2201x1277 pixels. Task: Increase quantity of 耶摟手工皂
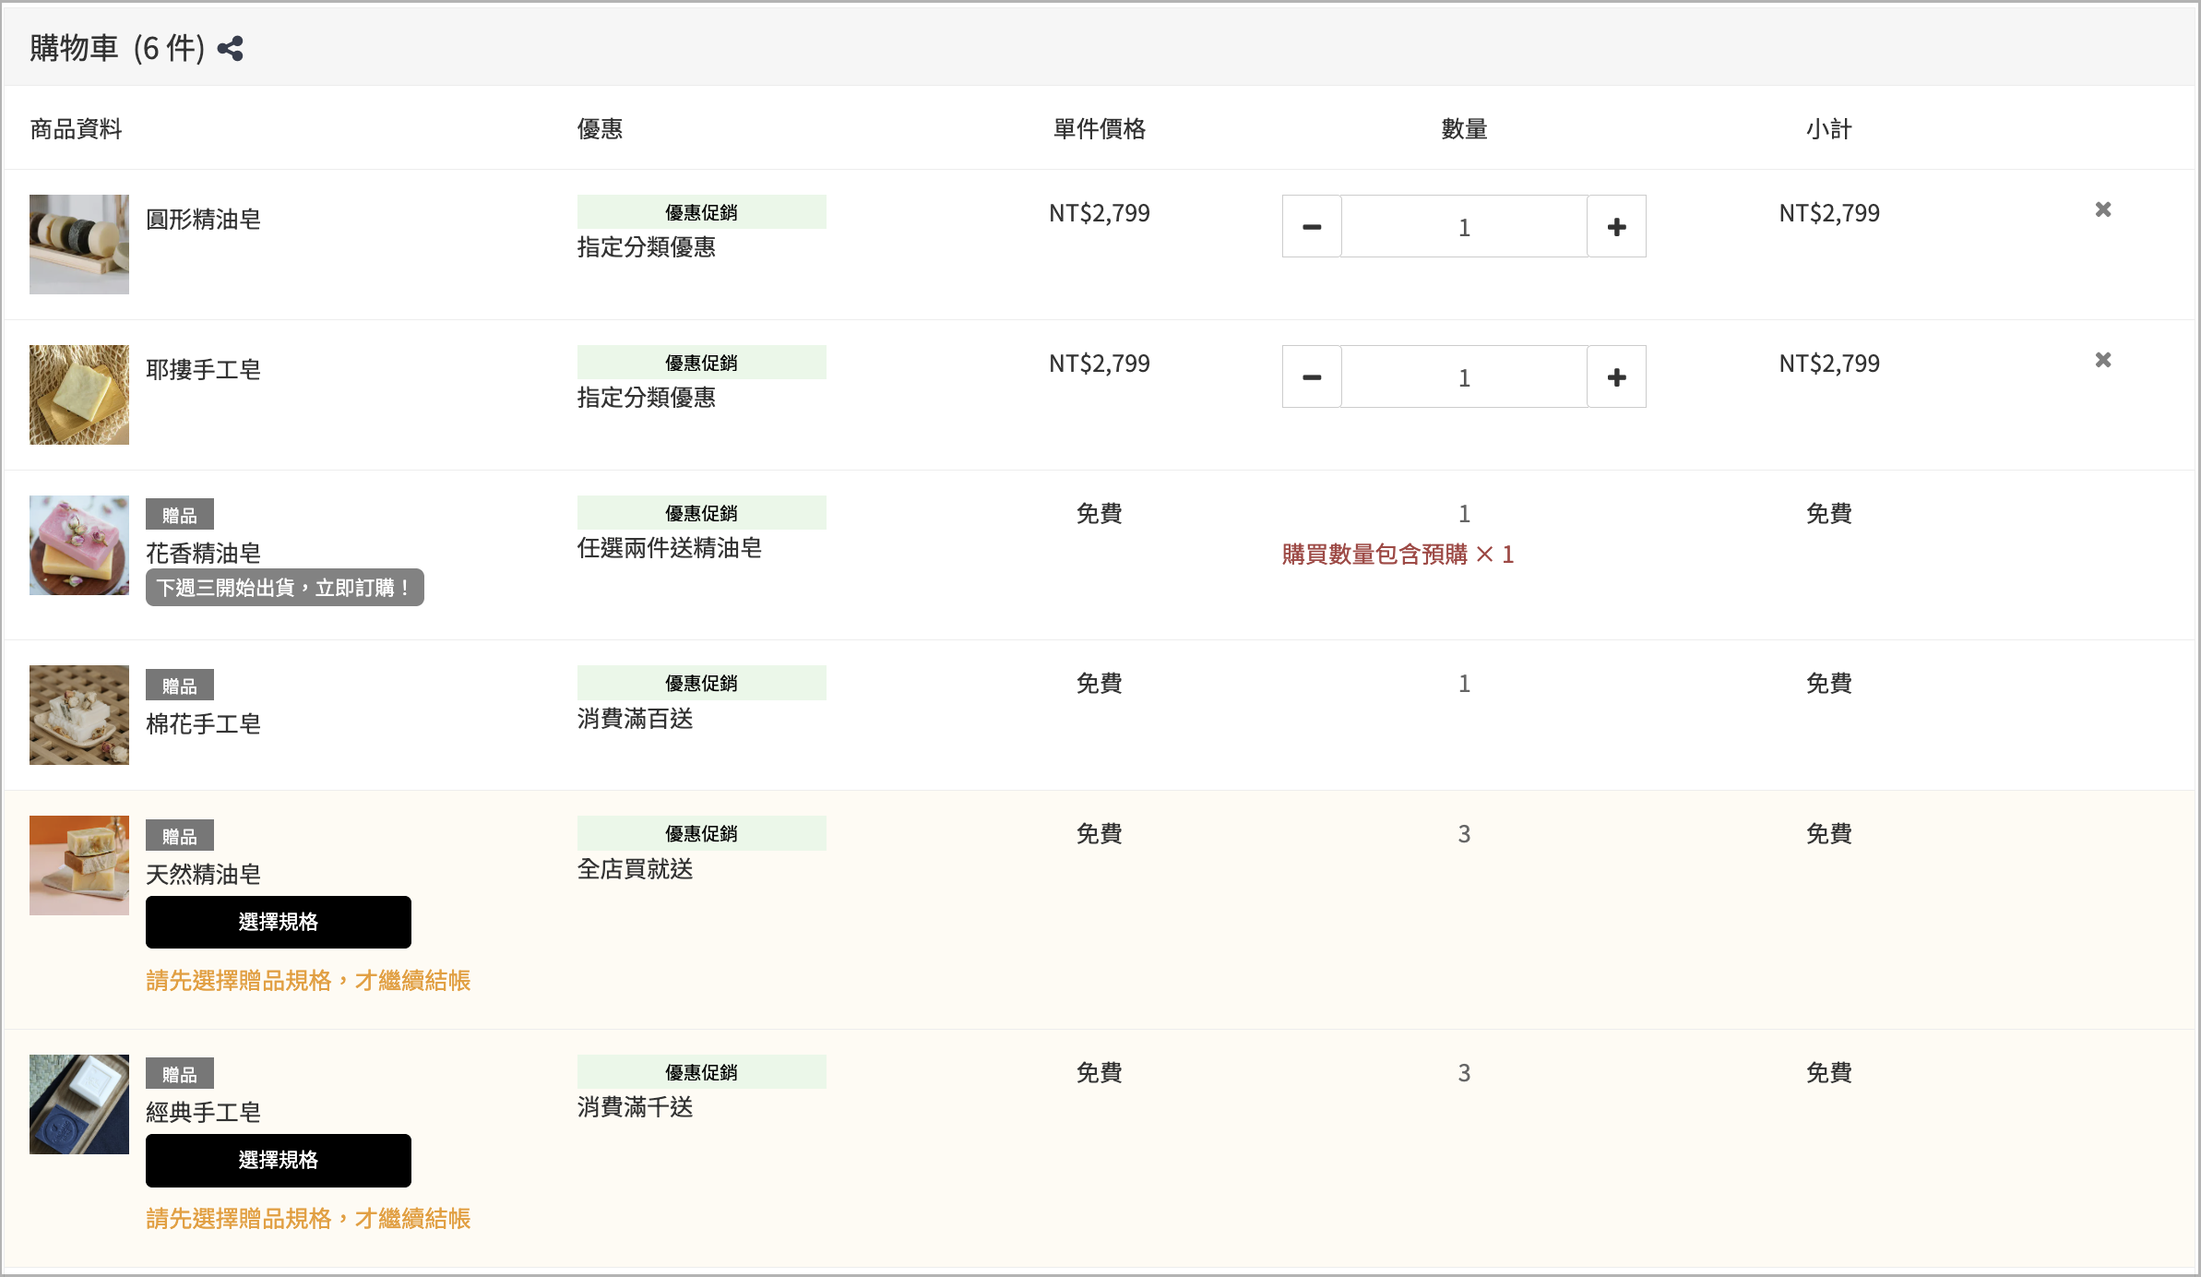1616,376
